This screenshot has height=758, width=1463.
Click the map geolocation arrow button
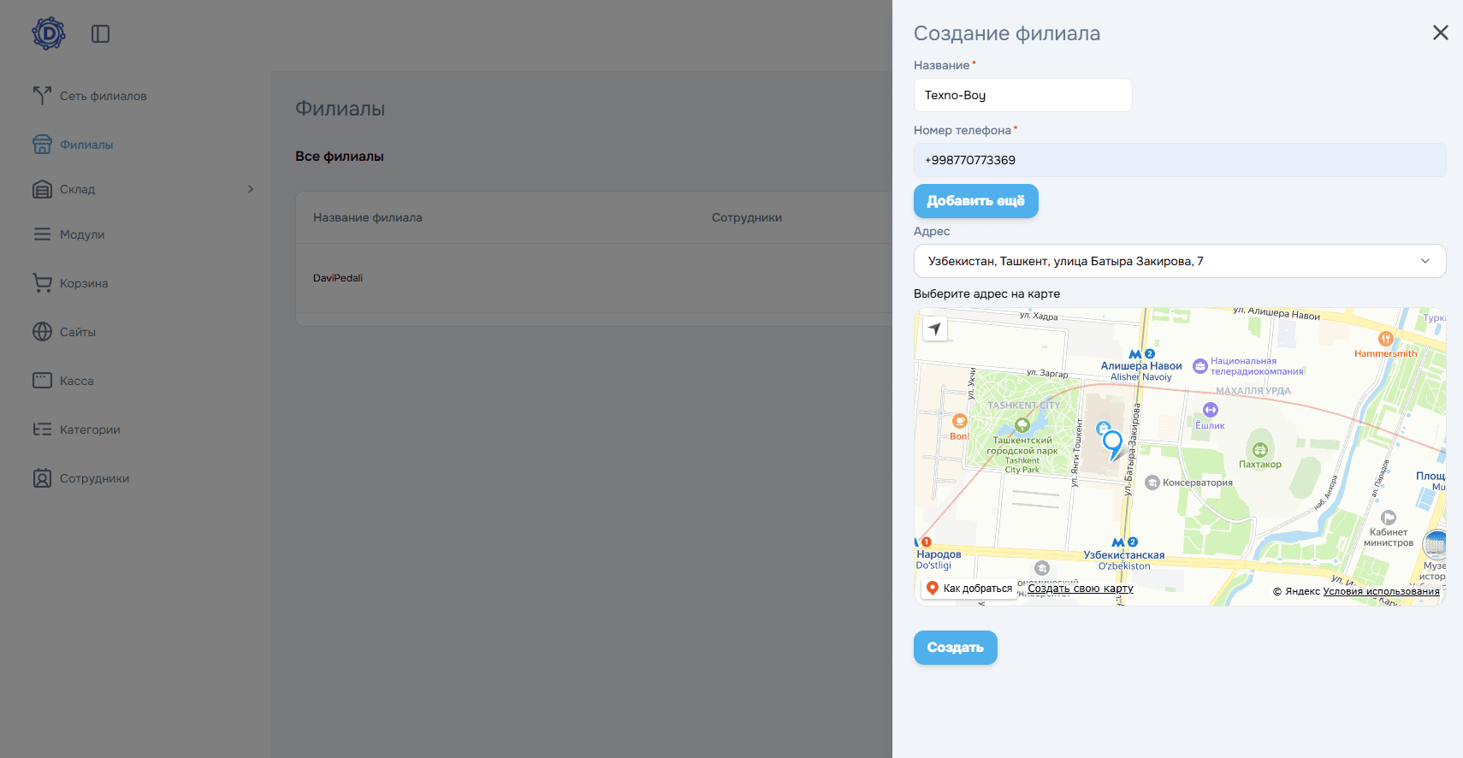[935, 329]
